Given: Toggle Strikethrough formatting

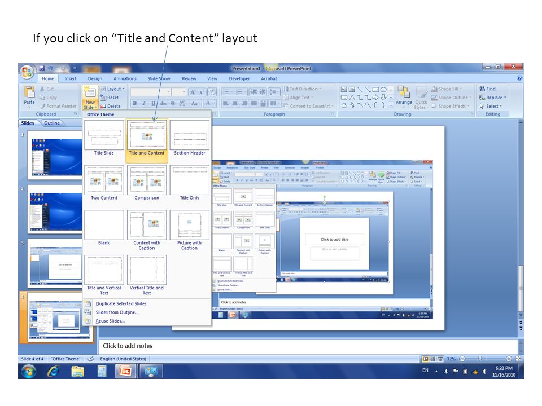Looking at the screenshot, I should coord(163,103).
